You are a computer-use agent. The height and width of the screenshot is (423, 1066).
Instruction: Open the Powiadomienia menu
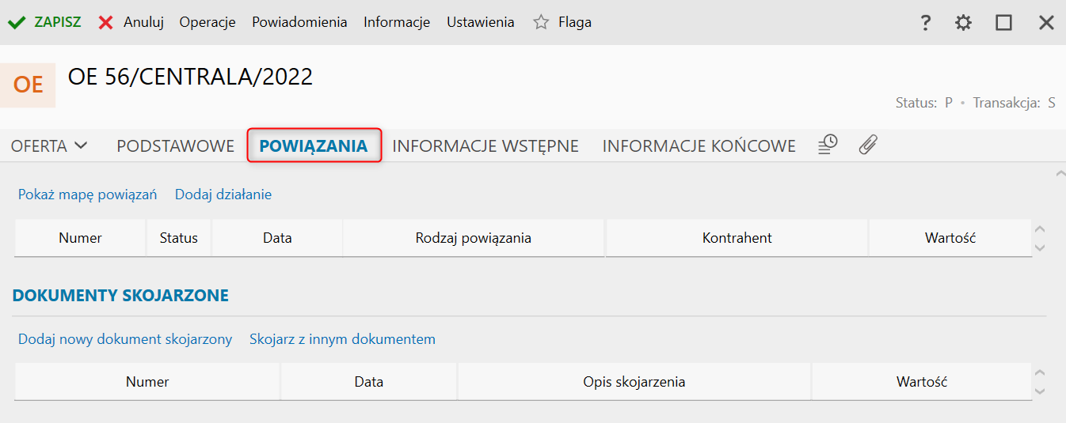[x=299, y=22]
